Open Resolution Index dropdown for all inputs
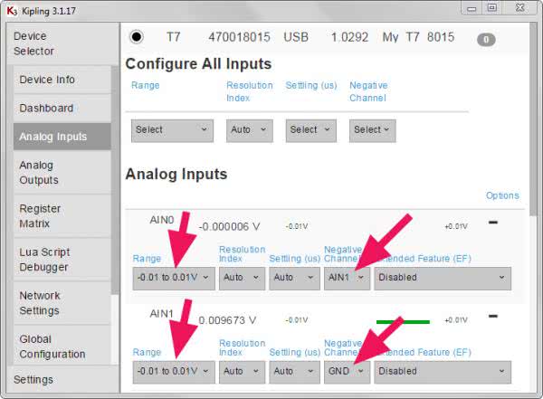This screenshot has width=543, height=399. (x=250, y=130)
